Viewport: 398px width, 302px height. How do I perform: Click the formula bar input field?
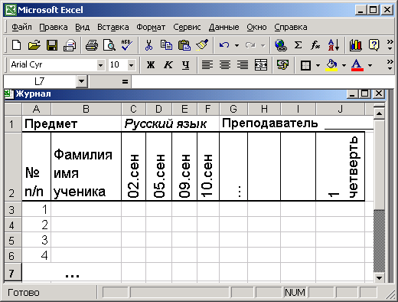(x=263, y=82)
